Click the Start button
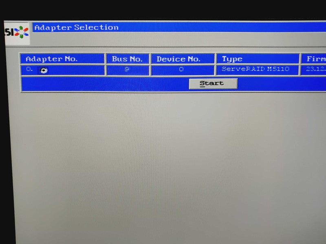The width and height of the screenshot is (326, 244). tap(213, 84)
